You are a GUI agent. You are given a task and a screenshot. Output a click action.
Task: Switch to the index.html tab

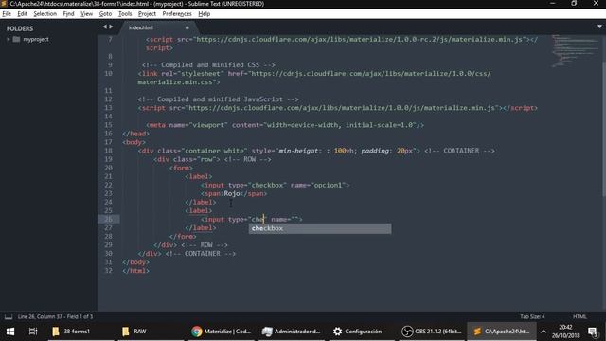point(141,27)
